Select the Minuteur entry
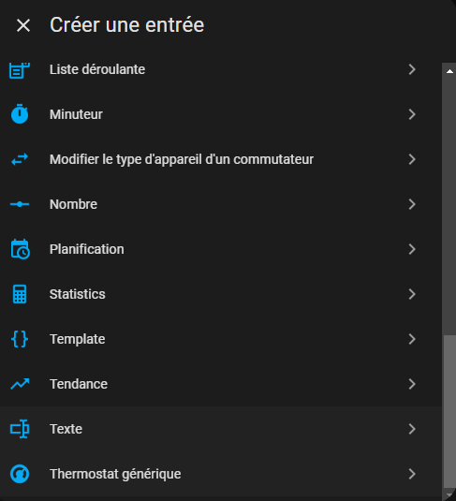Viewport: 456px width, 501px height. (x=221, y=114)
